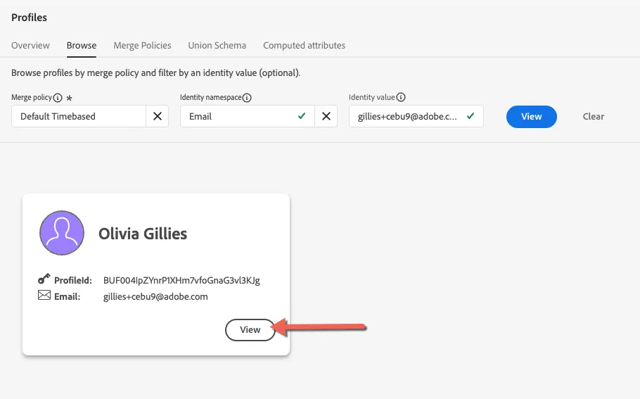Screen dimensions: 640x399
Task: Show Identity value info icon
Action: (x=401, y=97)
